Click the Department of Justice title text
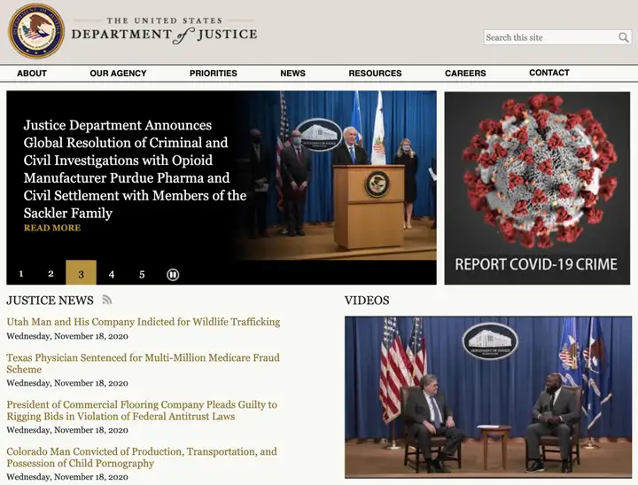Screen dimensions: 638x485 coord(165,31)
